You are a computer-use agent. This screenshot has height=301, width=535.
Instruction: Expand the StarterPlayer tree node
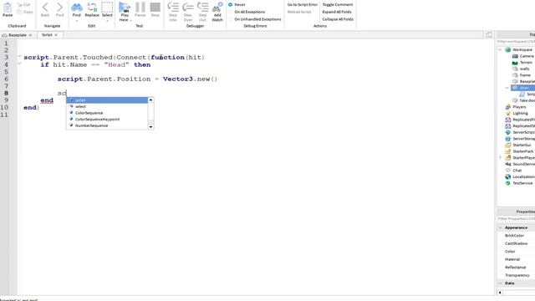pyautogui.click(x=500, y=158)
